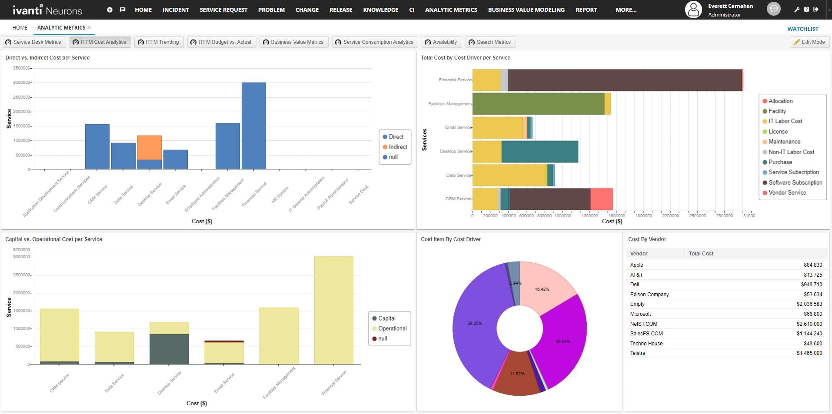This screenshot has height=414, width=832.
Task: Click the wrench configuration icon
Action: (797, 9)
